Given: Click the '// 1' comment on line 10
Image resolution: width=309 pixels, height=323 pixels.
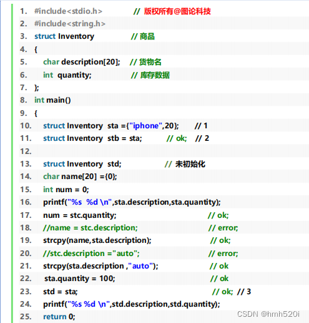Looking at the screenshot, I should (x=201, y=126).
